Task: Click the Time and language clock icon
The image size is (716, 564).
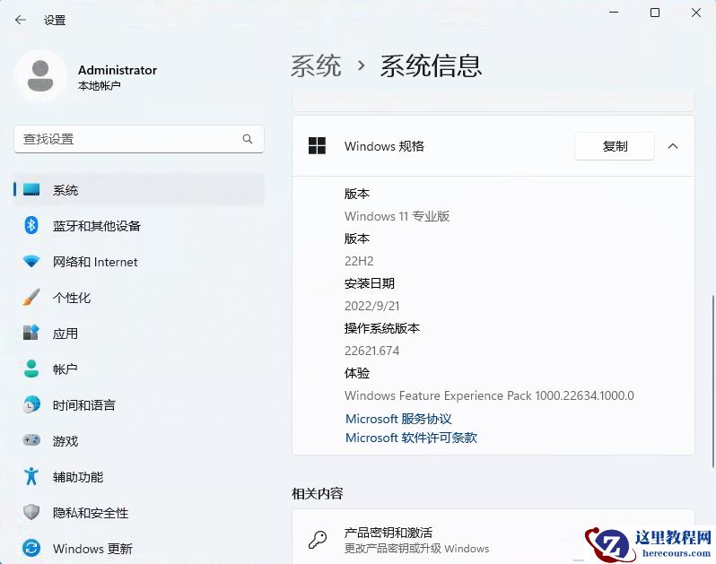Action: (x=31, y=404)
